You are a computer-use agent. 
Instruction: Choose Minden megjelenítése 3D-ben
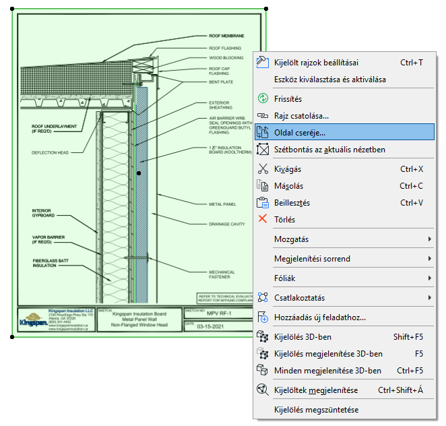tap(327, 370)
